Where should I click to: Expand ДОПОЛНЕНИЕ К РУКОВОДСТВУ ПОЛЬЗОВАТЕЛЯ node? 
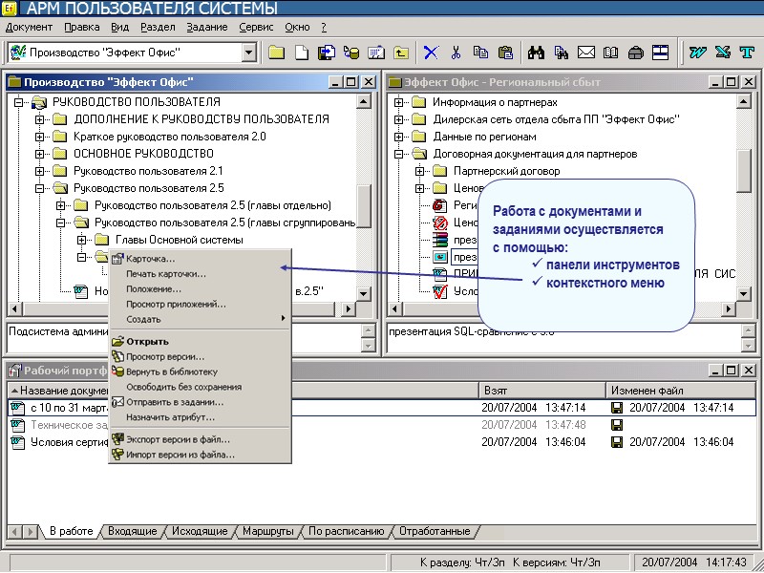(x=39, y=119)
